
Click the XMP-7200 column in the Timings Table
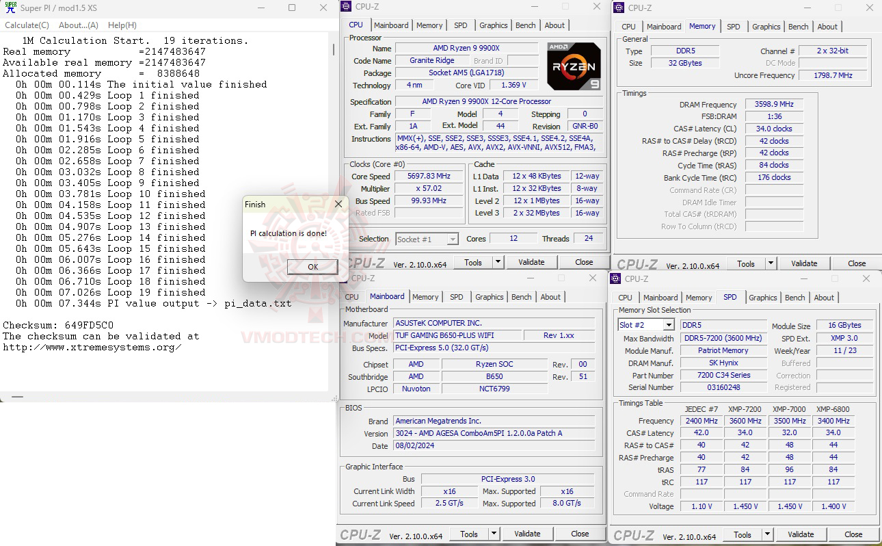745,409
